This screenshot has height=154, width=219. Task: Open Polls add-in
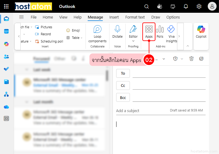point(160,32)
